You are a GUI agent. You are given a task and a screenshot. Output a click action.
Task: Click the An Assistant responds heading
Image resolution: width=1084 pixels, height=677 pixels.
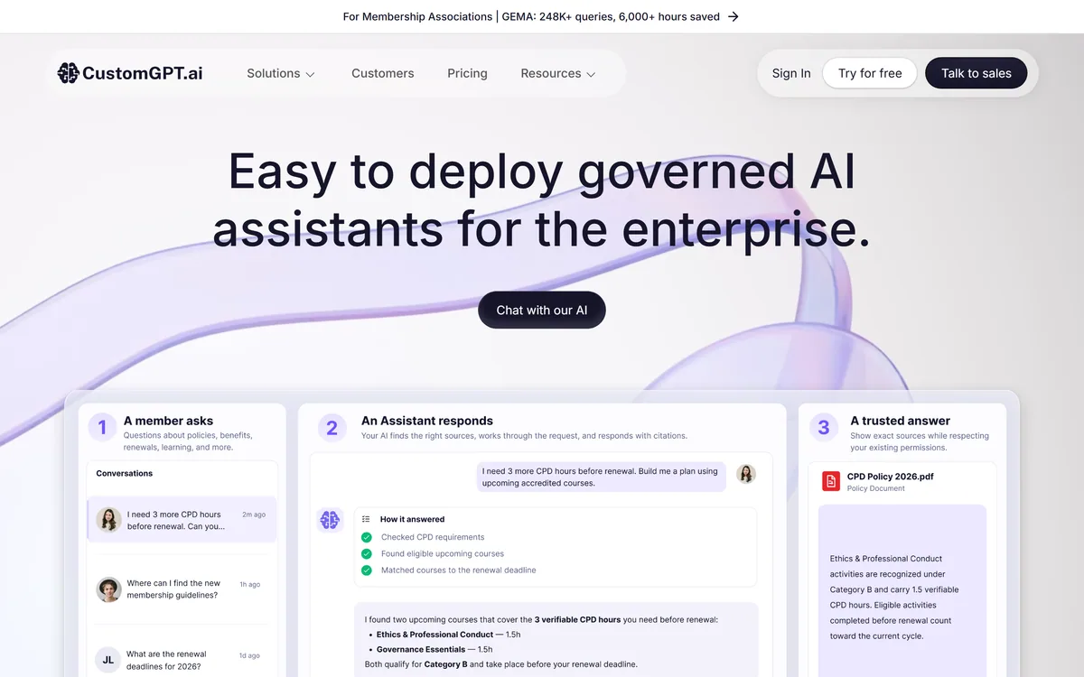tap(427, 421)
